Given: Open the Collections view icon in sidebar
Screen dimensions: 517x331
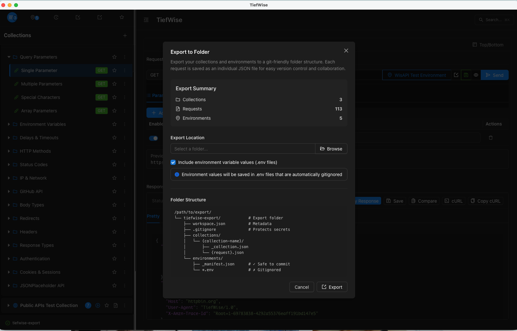Looking at the screenshot, I should coord(12,17).
